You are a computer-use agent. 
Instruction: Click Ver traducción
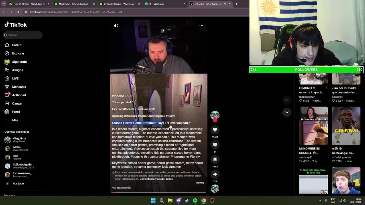pos(121,188)
